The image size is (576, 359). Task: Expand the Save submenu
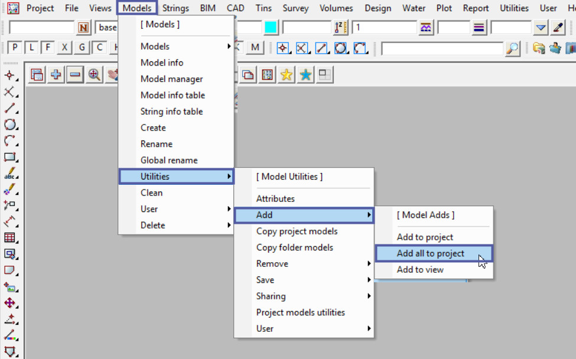point(304,280)
